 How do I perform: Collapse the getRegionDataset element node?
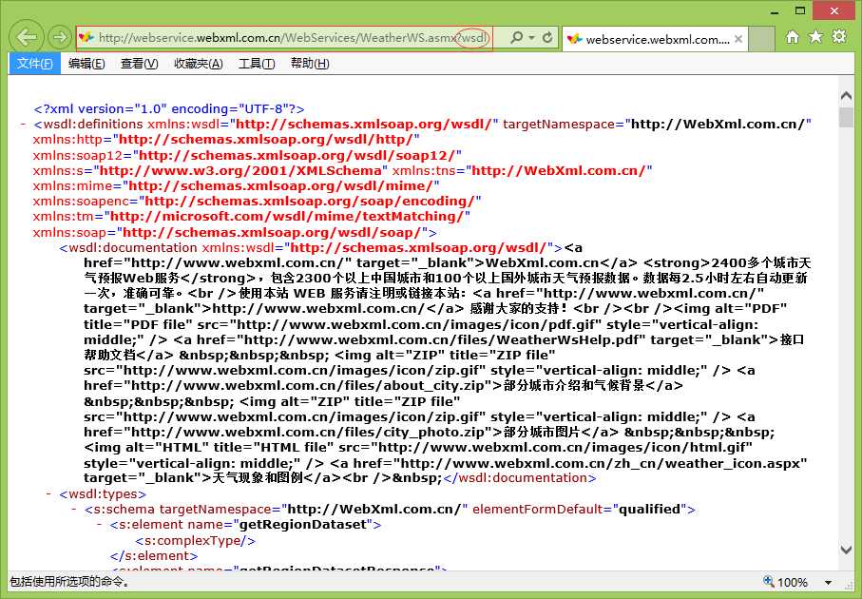tap(99, 525)
